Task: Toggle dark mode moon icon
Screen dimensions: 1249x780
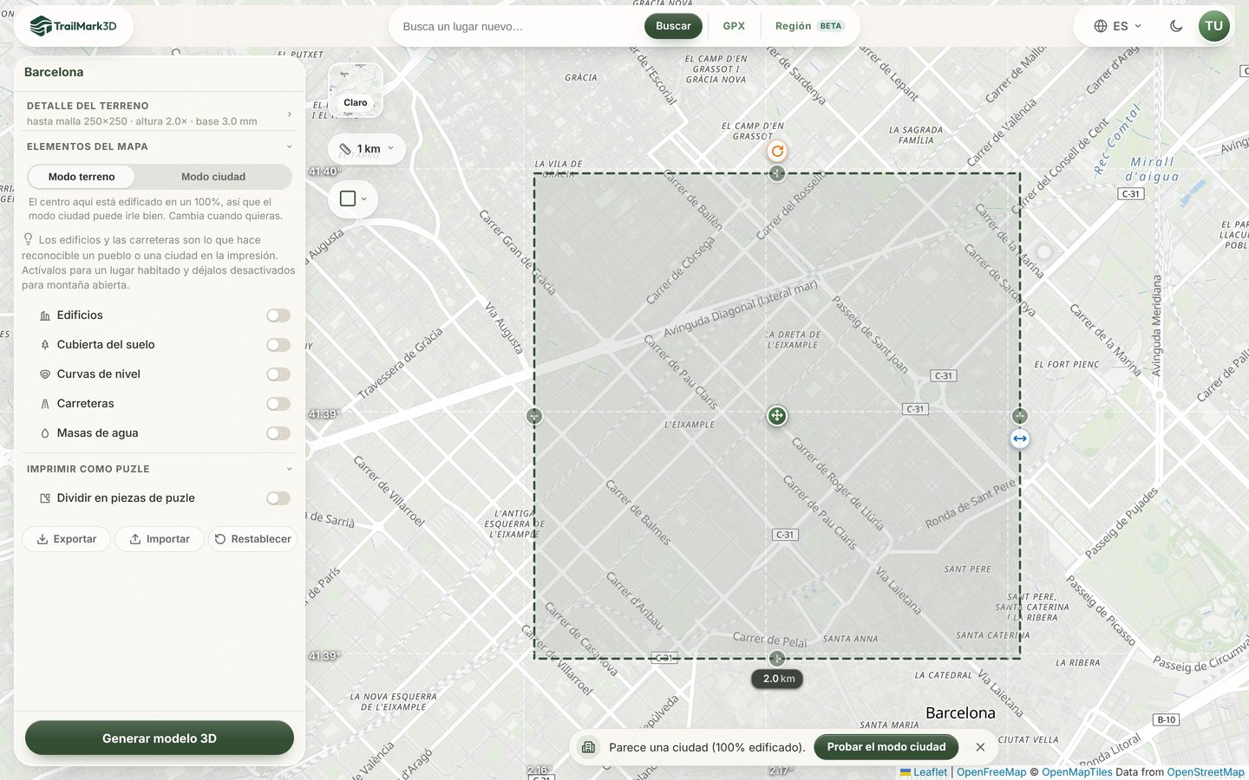Action: [1176, 26]
